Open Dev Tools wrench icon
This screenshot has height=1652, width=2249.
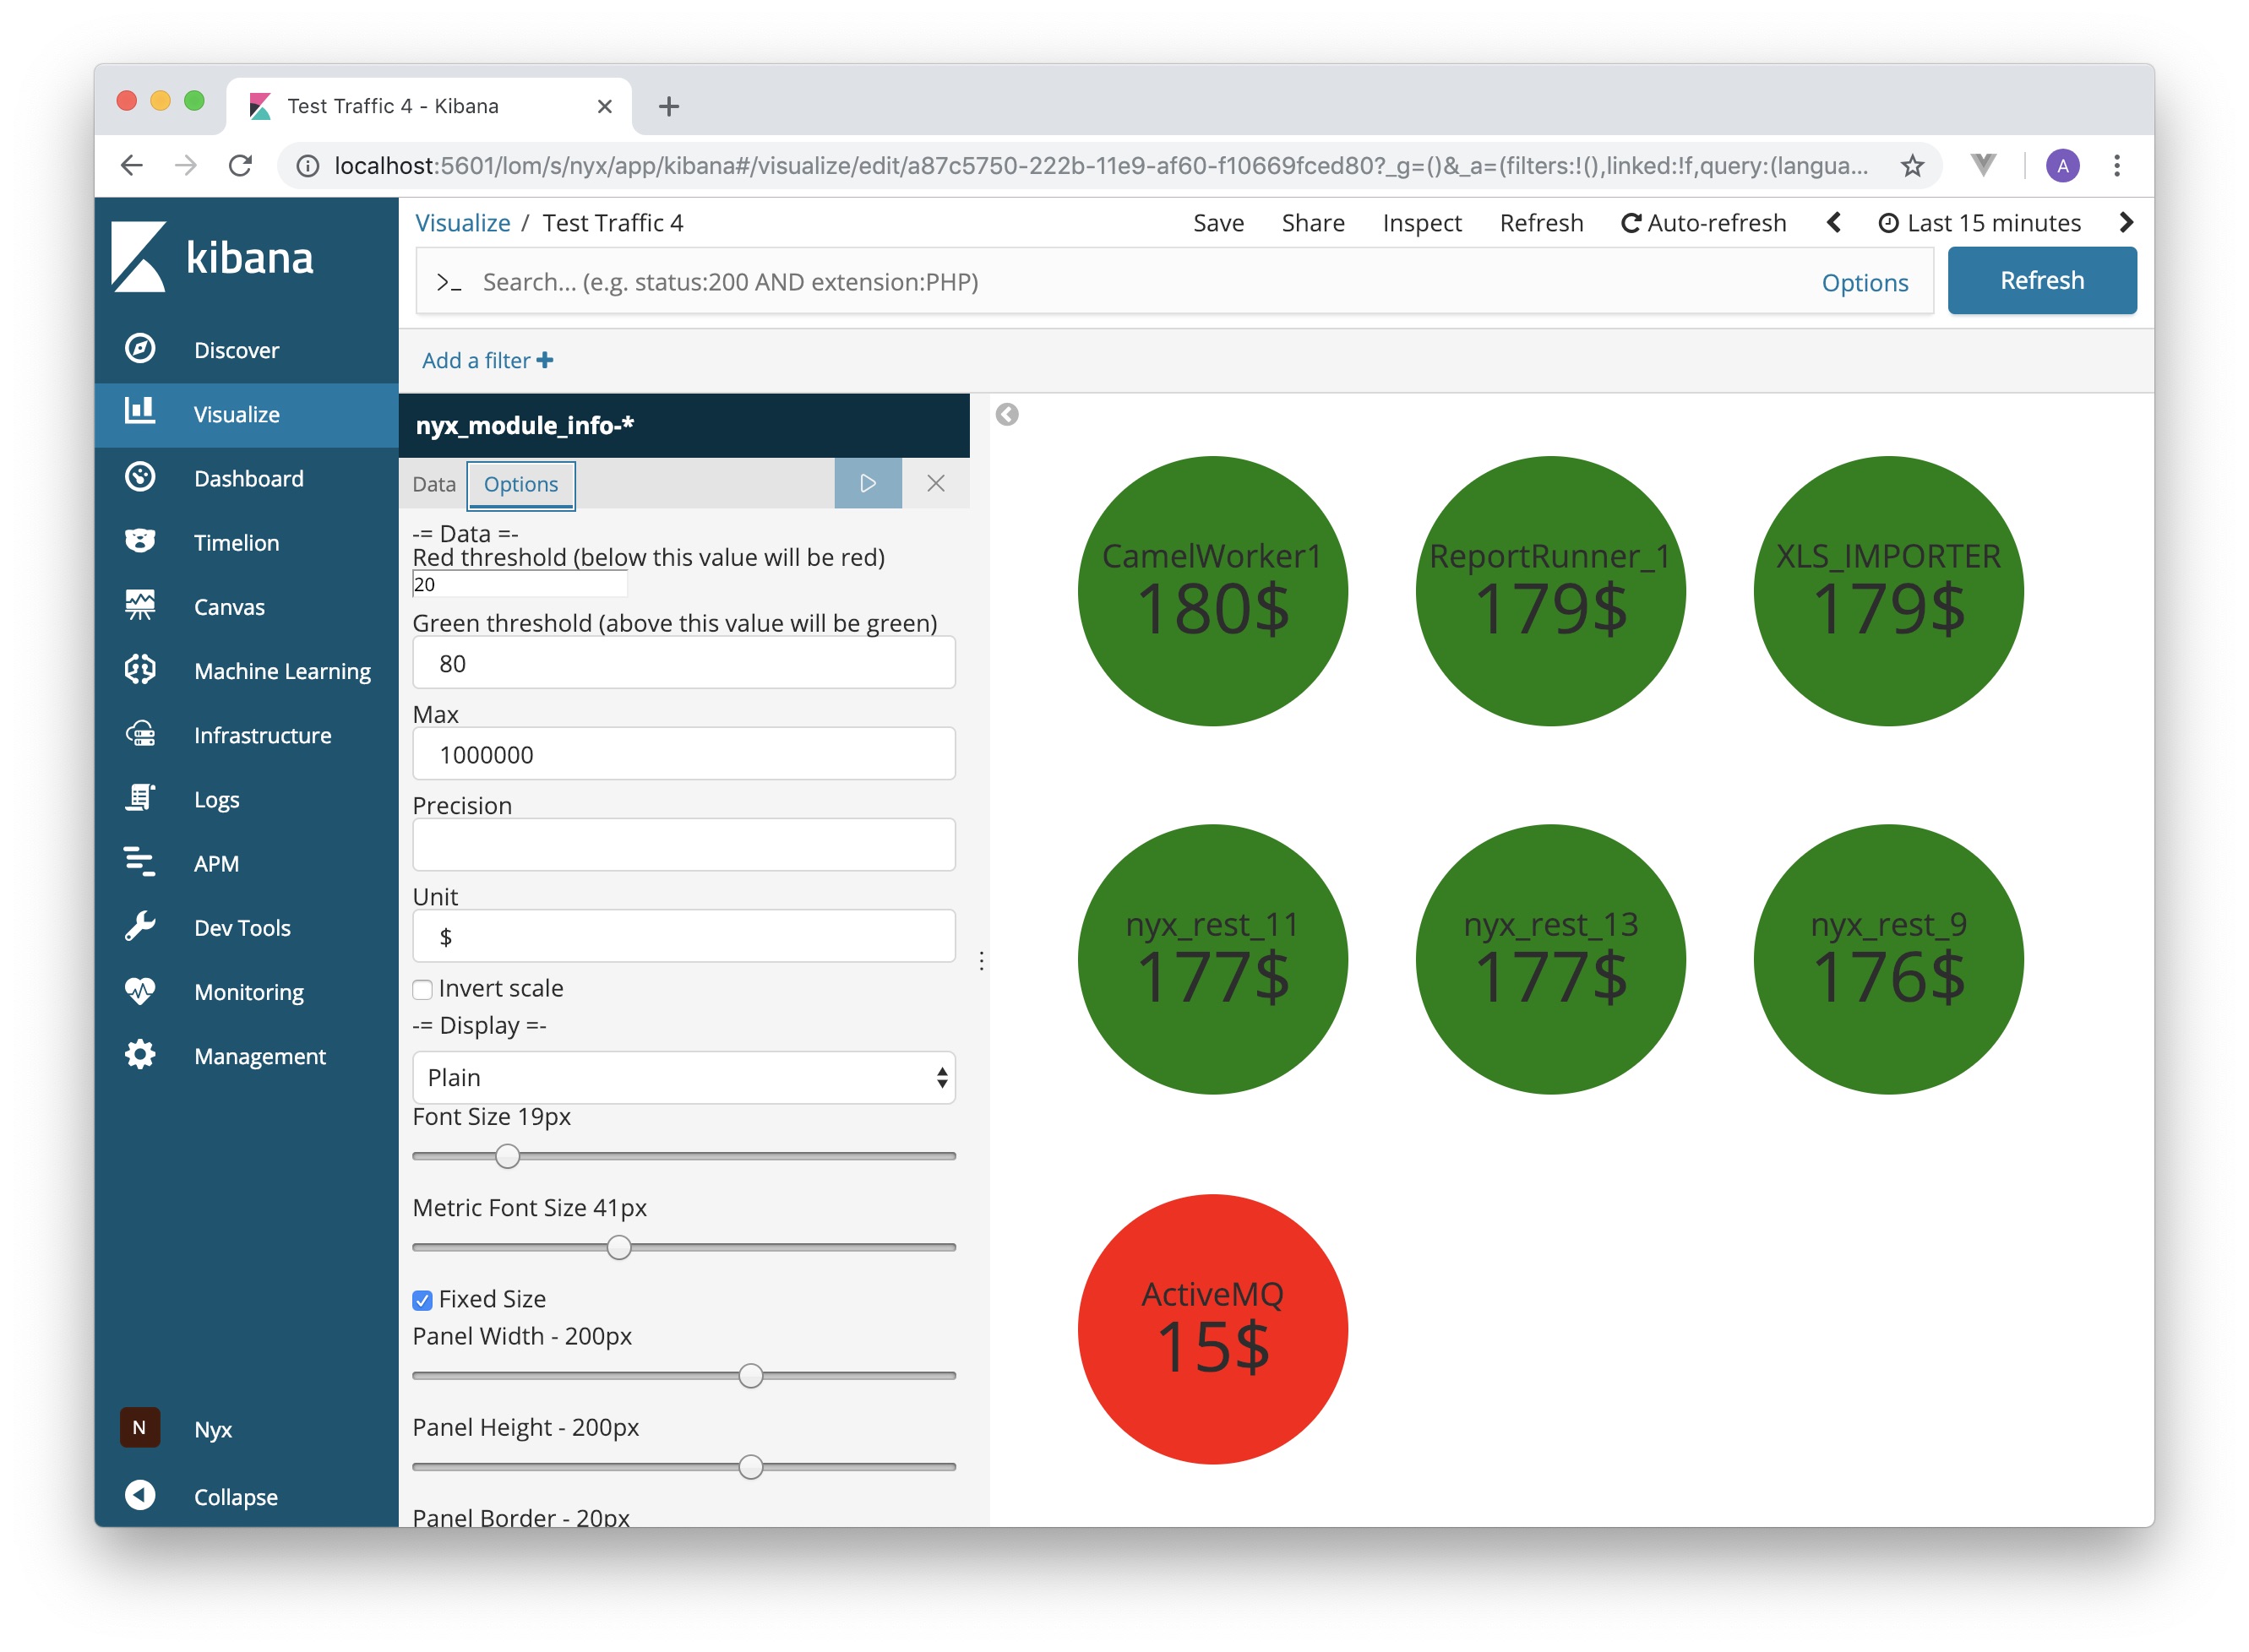(140, 927)
